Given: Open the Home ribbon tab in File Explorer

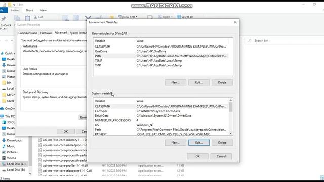Looking at the screenshot, I should pos(15,10).
